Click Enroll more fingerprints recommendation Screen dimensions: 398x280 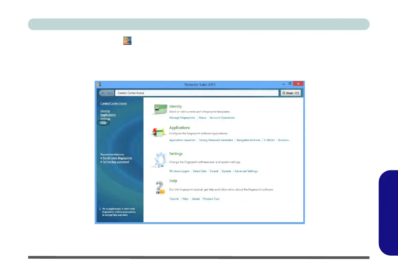(117, 158)
